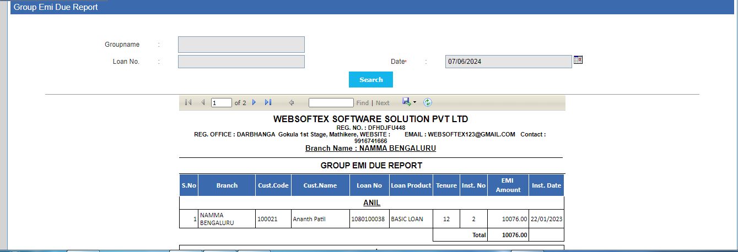Image resolution: width=738 pixels, height=252 pixels.
Task: Click the Next link in report toolbar
Action: [383, 103]
